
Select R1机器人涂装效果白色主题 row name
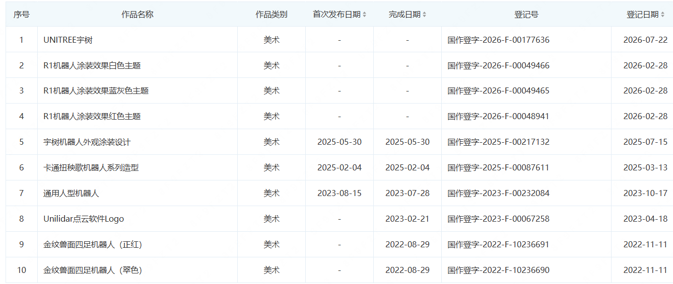[x=92, y=65]
